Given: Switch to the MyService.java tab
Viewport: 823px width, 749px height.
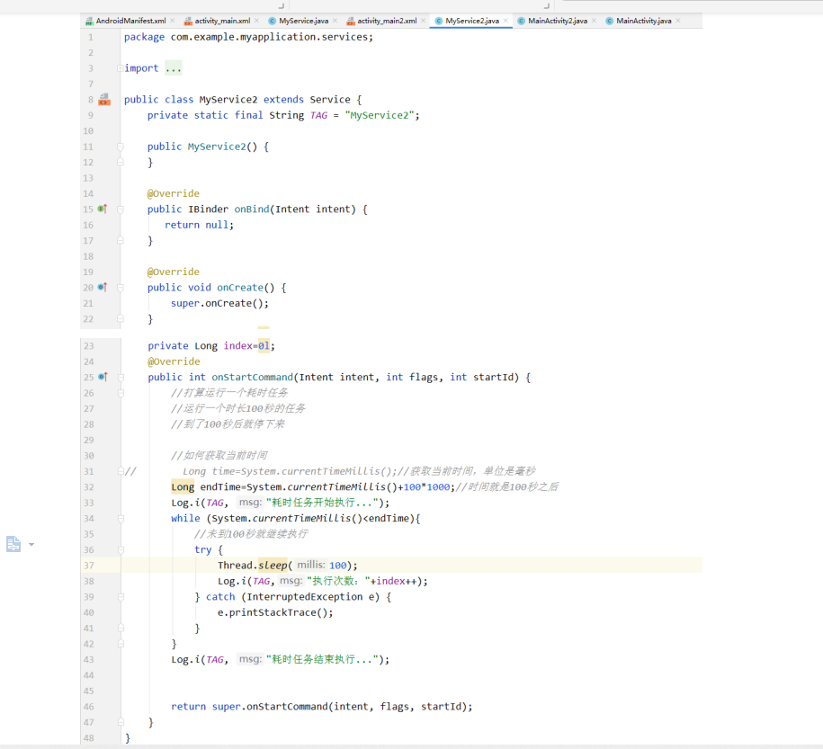Looking at the screenshot, I should 303,21.
